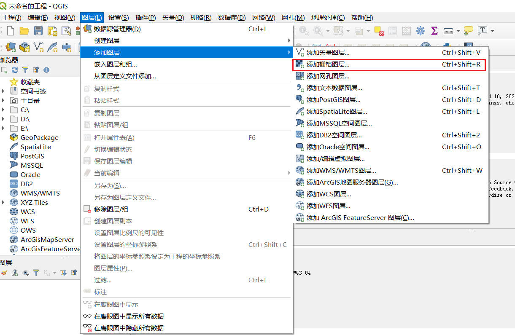Open the 创建图层 submenu
The image size is (515, 335).
(186, 41)
